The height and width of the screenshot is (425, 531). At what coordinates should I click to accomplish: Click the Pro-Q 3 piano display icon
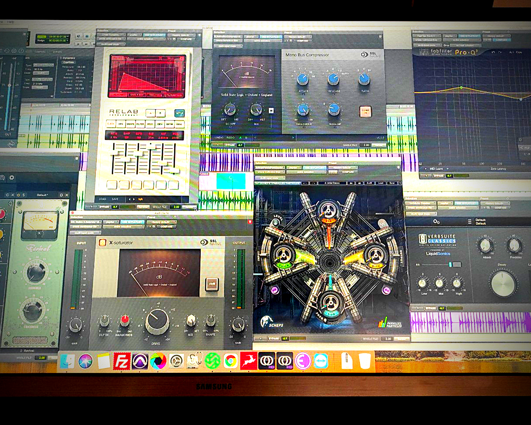point(421,164)
